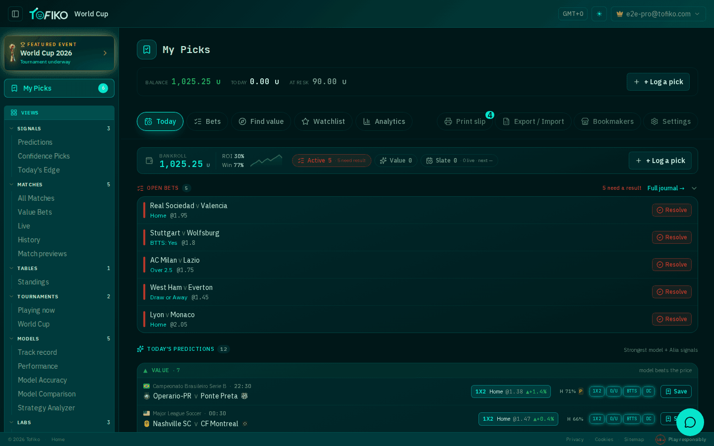The width and height of the screenshot is (714, 446).
Task: Go to Value Bets in sidebar
Action: (x=35, y=212)
